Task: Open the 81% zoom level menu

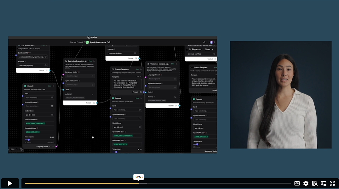Action: tap(14, 149)
